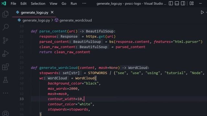Click line number 33 in the gutter
Image resolution: width=207 pixels, height=116 pixels.
coord(22,99)
